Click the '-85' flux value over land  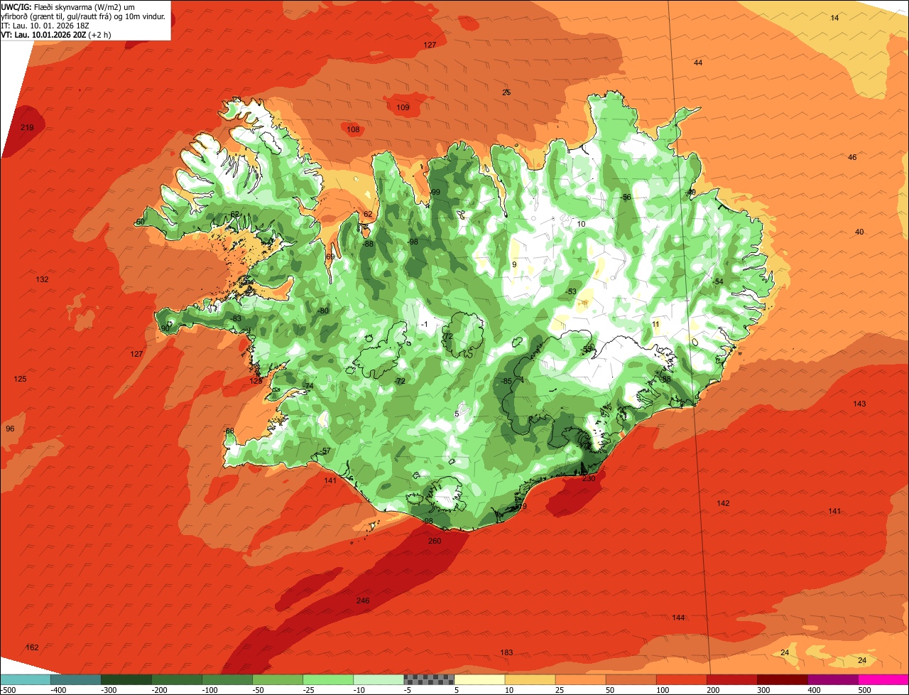click(506, 382)
